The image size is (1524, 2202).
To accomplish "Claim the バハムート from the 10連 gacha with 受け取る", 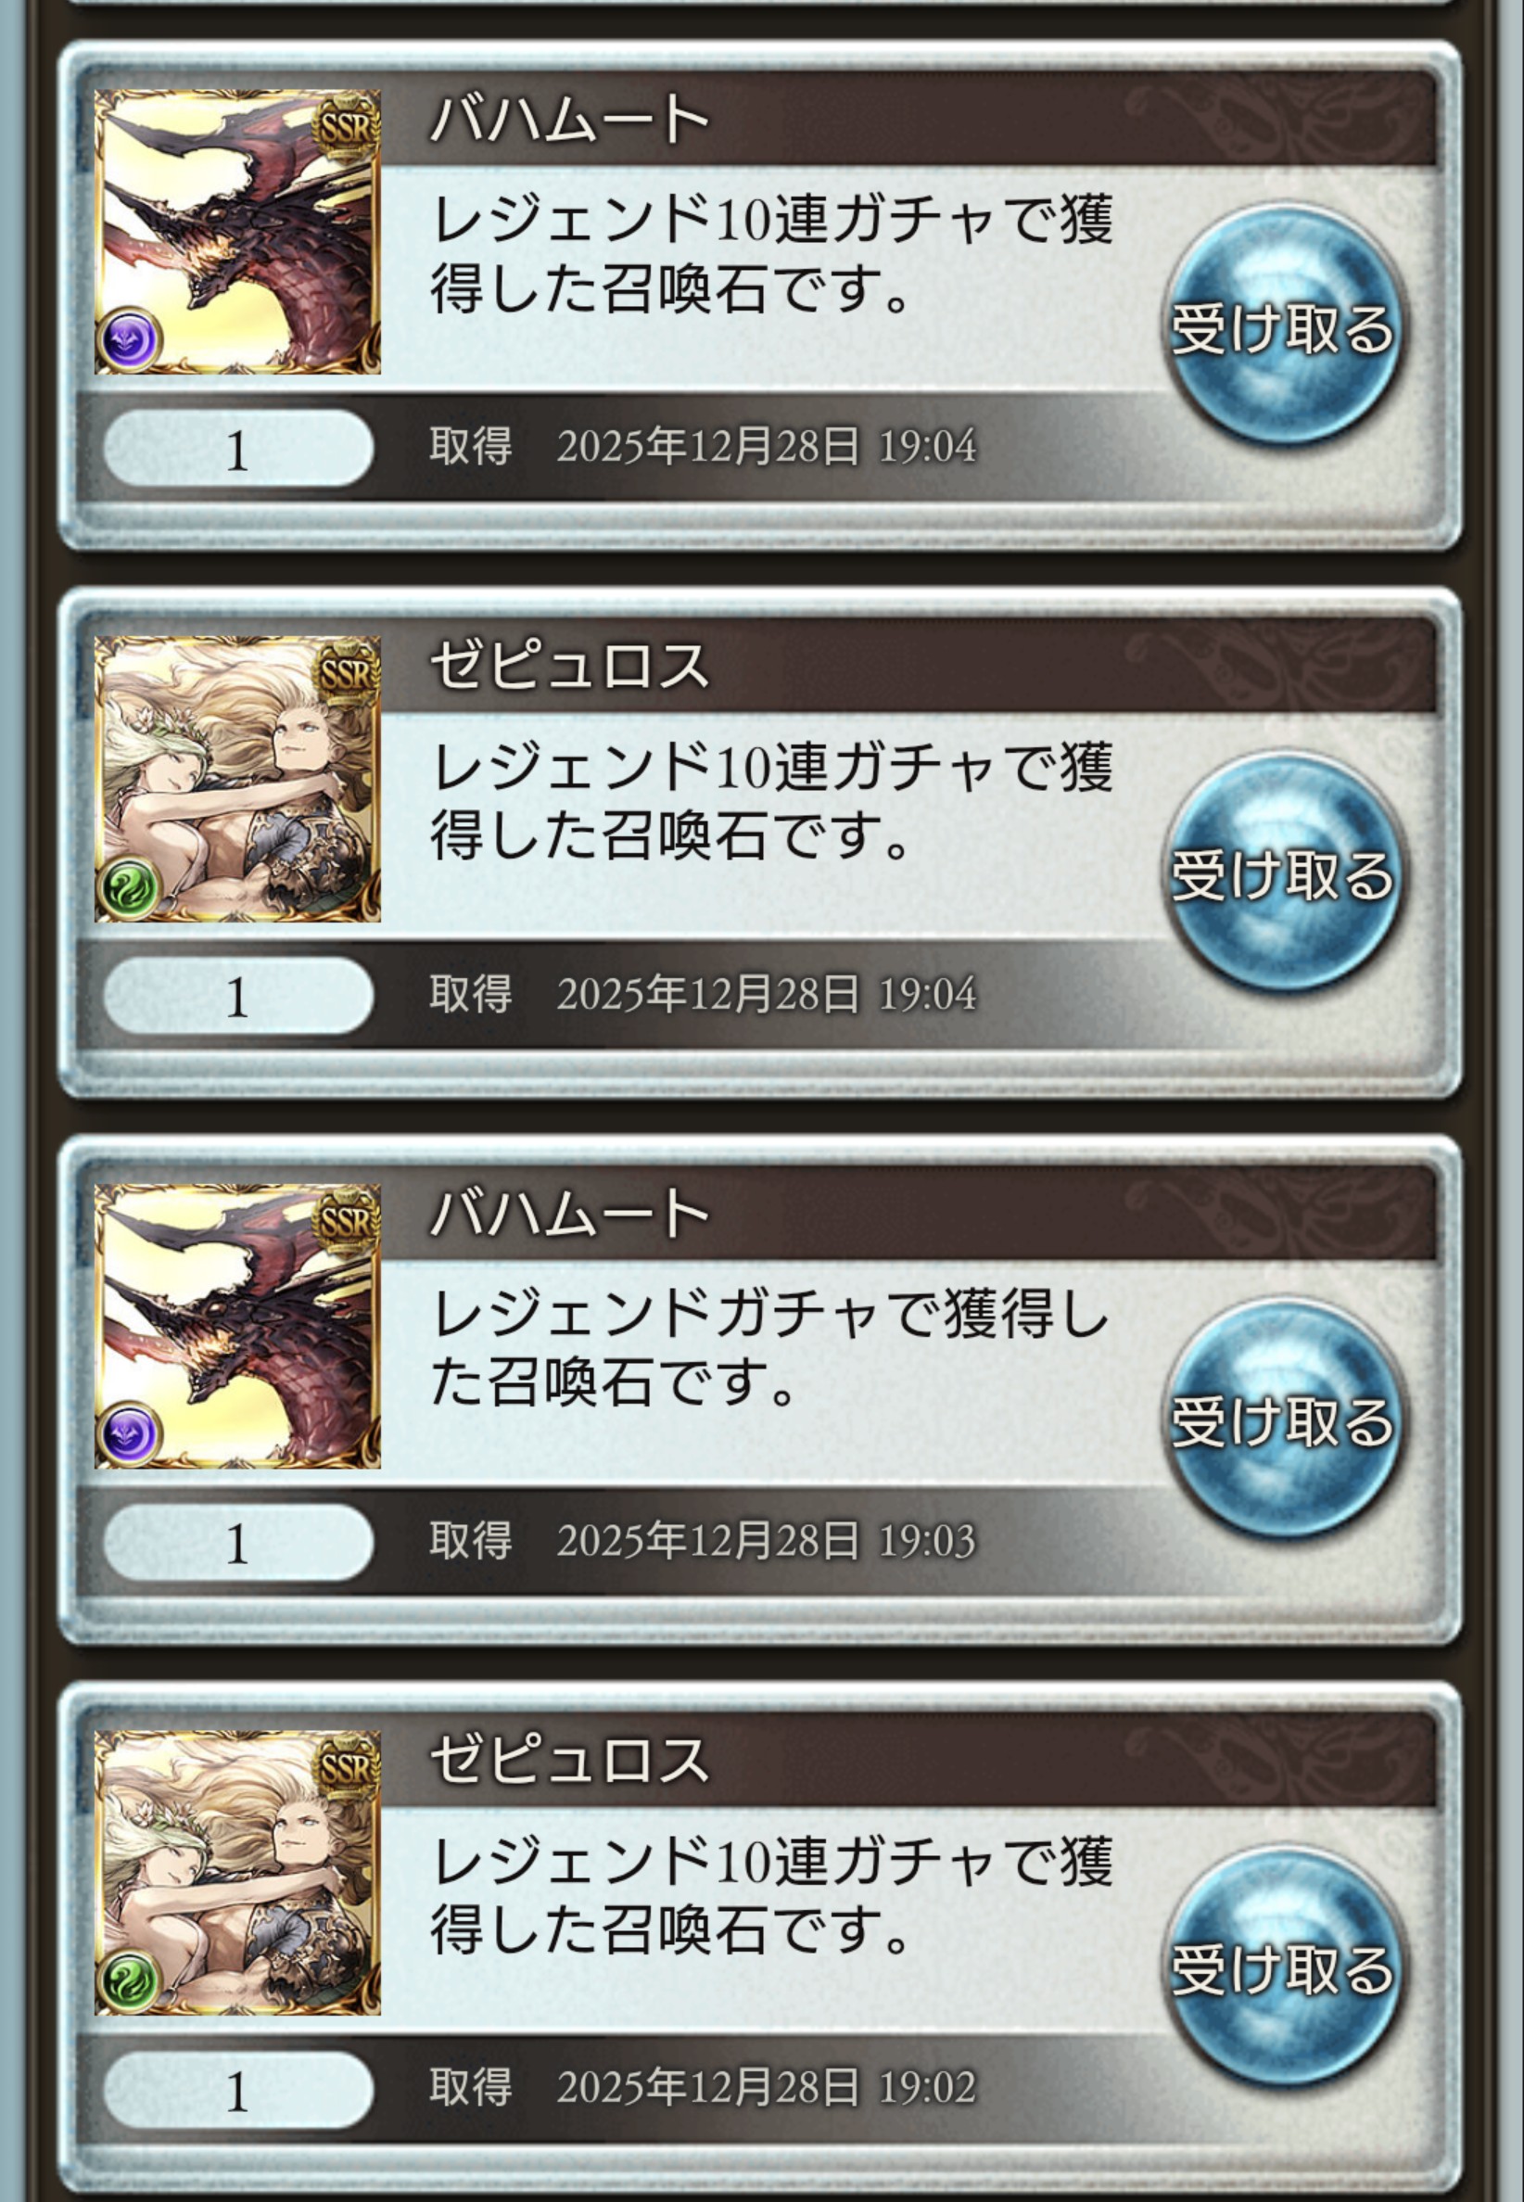I will coord(1282,327).
